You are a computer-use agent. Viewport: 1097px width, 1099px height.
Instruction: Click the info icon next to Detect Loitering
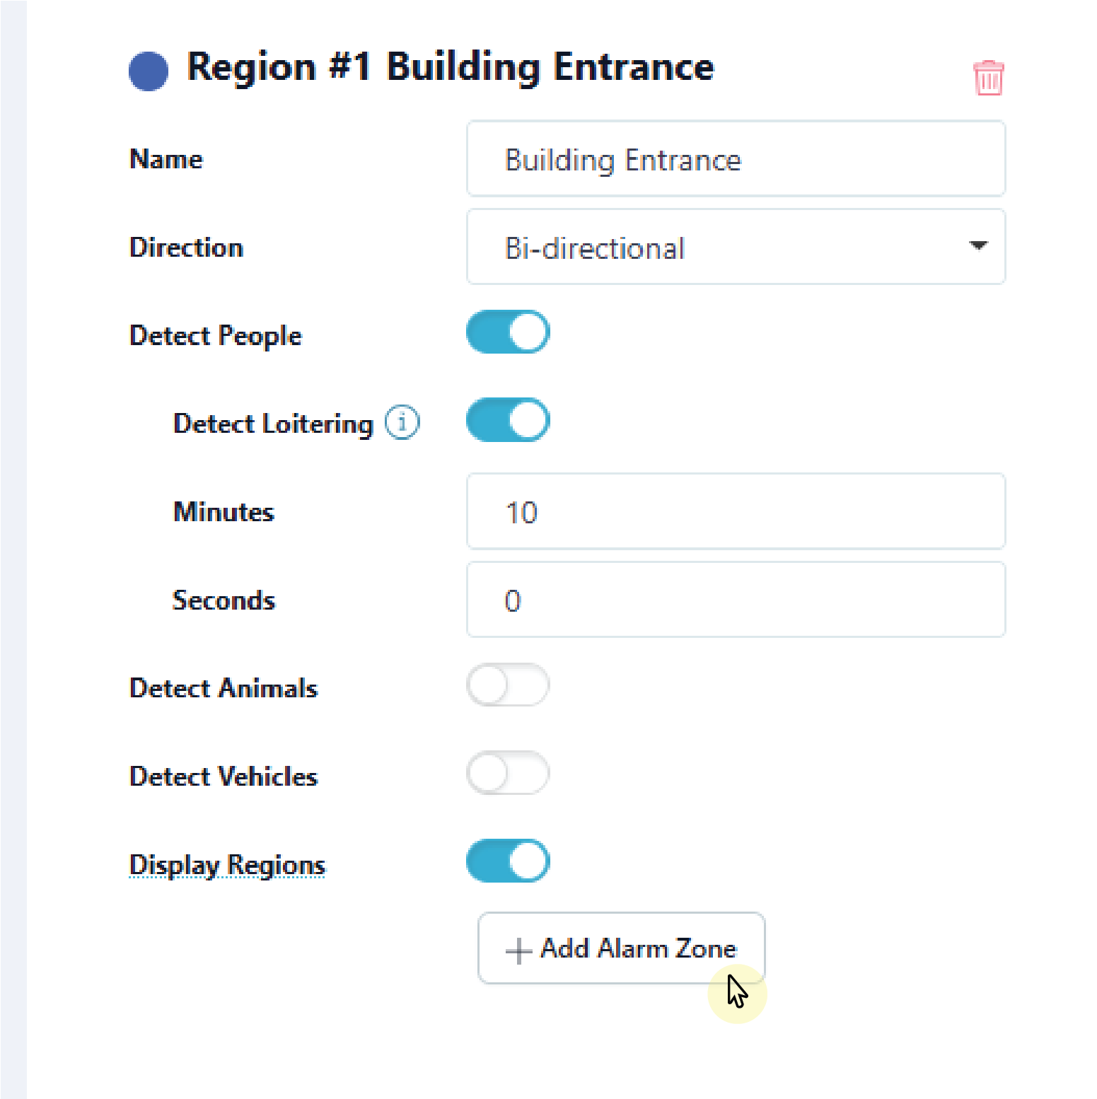point(402,422)
